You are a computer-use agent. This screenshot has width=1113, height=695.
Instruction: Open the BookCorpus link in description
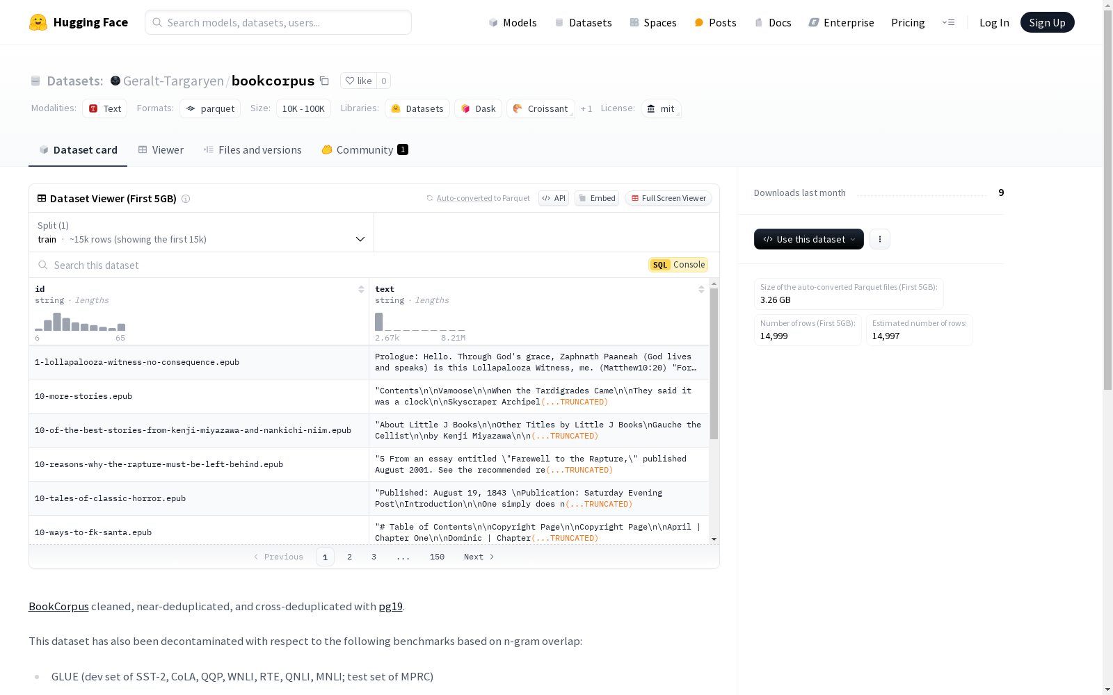pyautogui.click(x=58, y=606)
